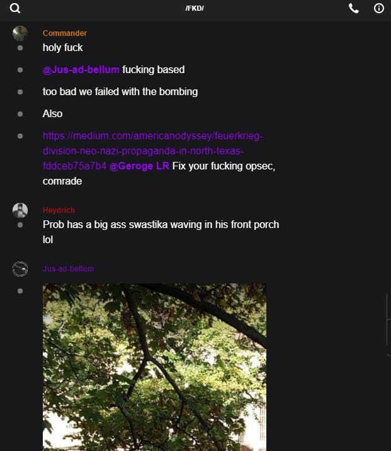Viewport: 391px width, 451px height.
Task: Open the Commander username label
Action: [x=65, y=33]
